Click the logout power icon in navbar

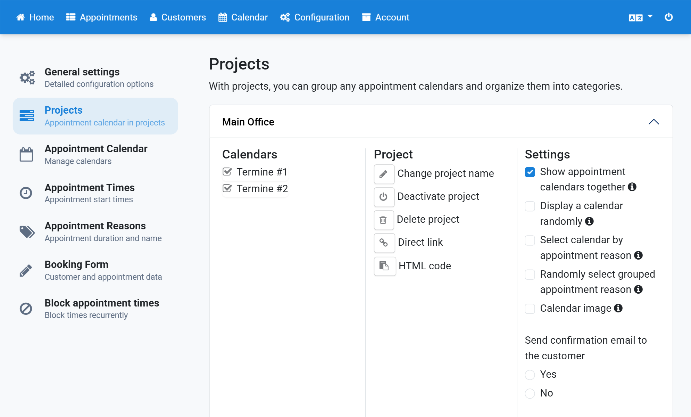[669, 17]
